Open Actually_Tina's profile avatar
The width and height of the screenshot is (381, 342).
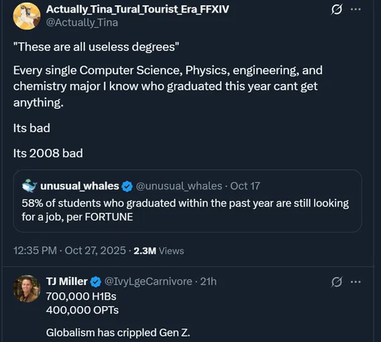point(27,16)
